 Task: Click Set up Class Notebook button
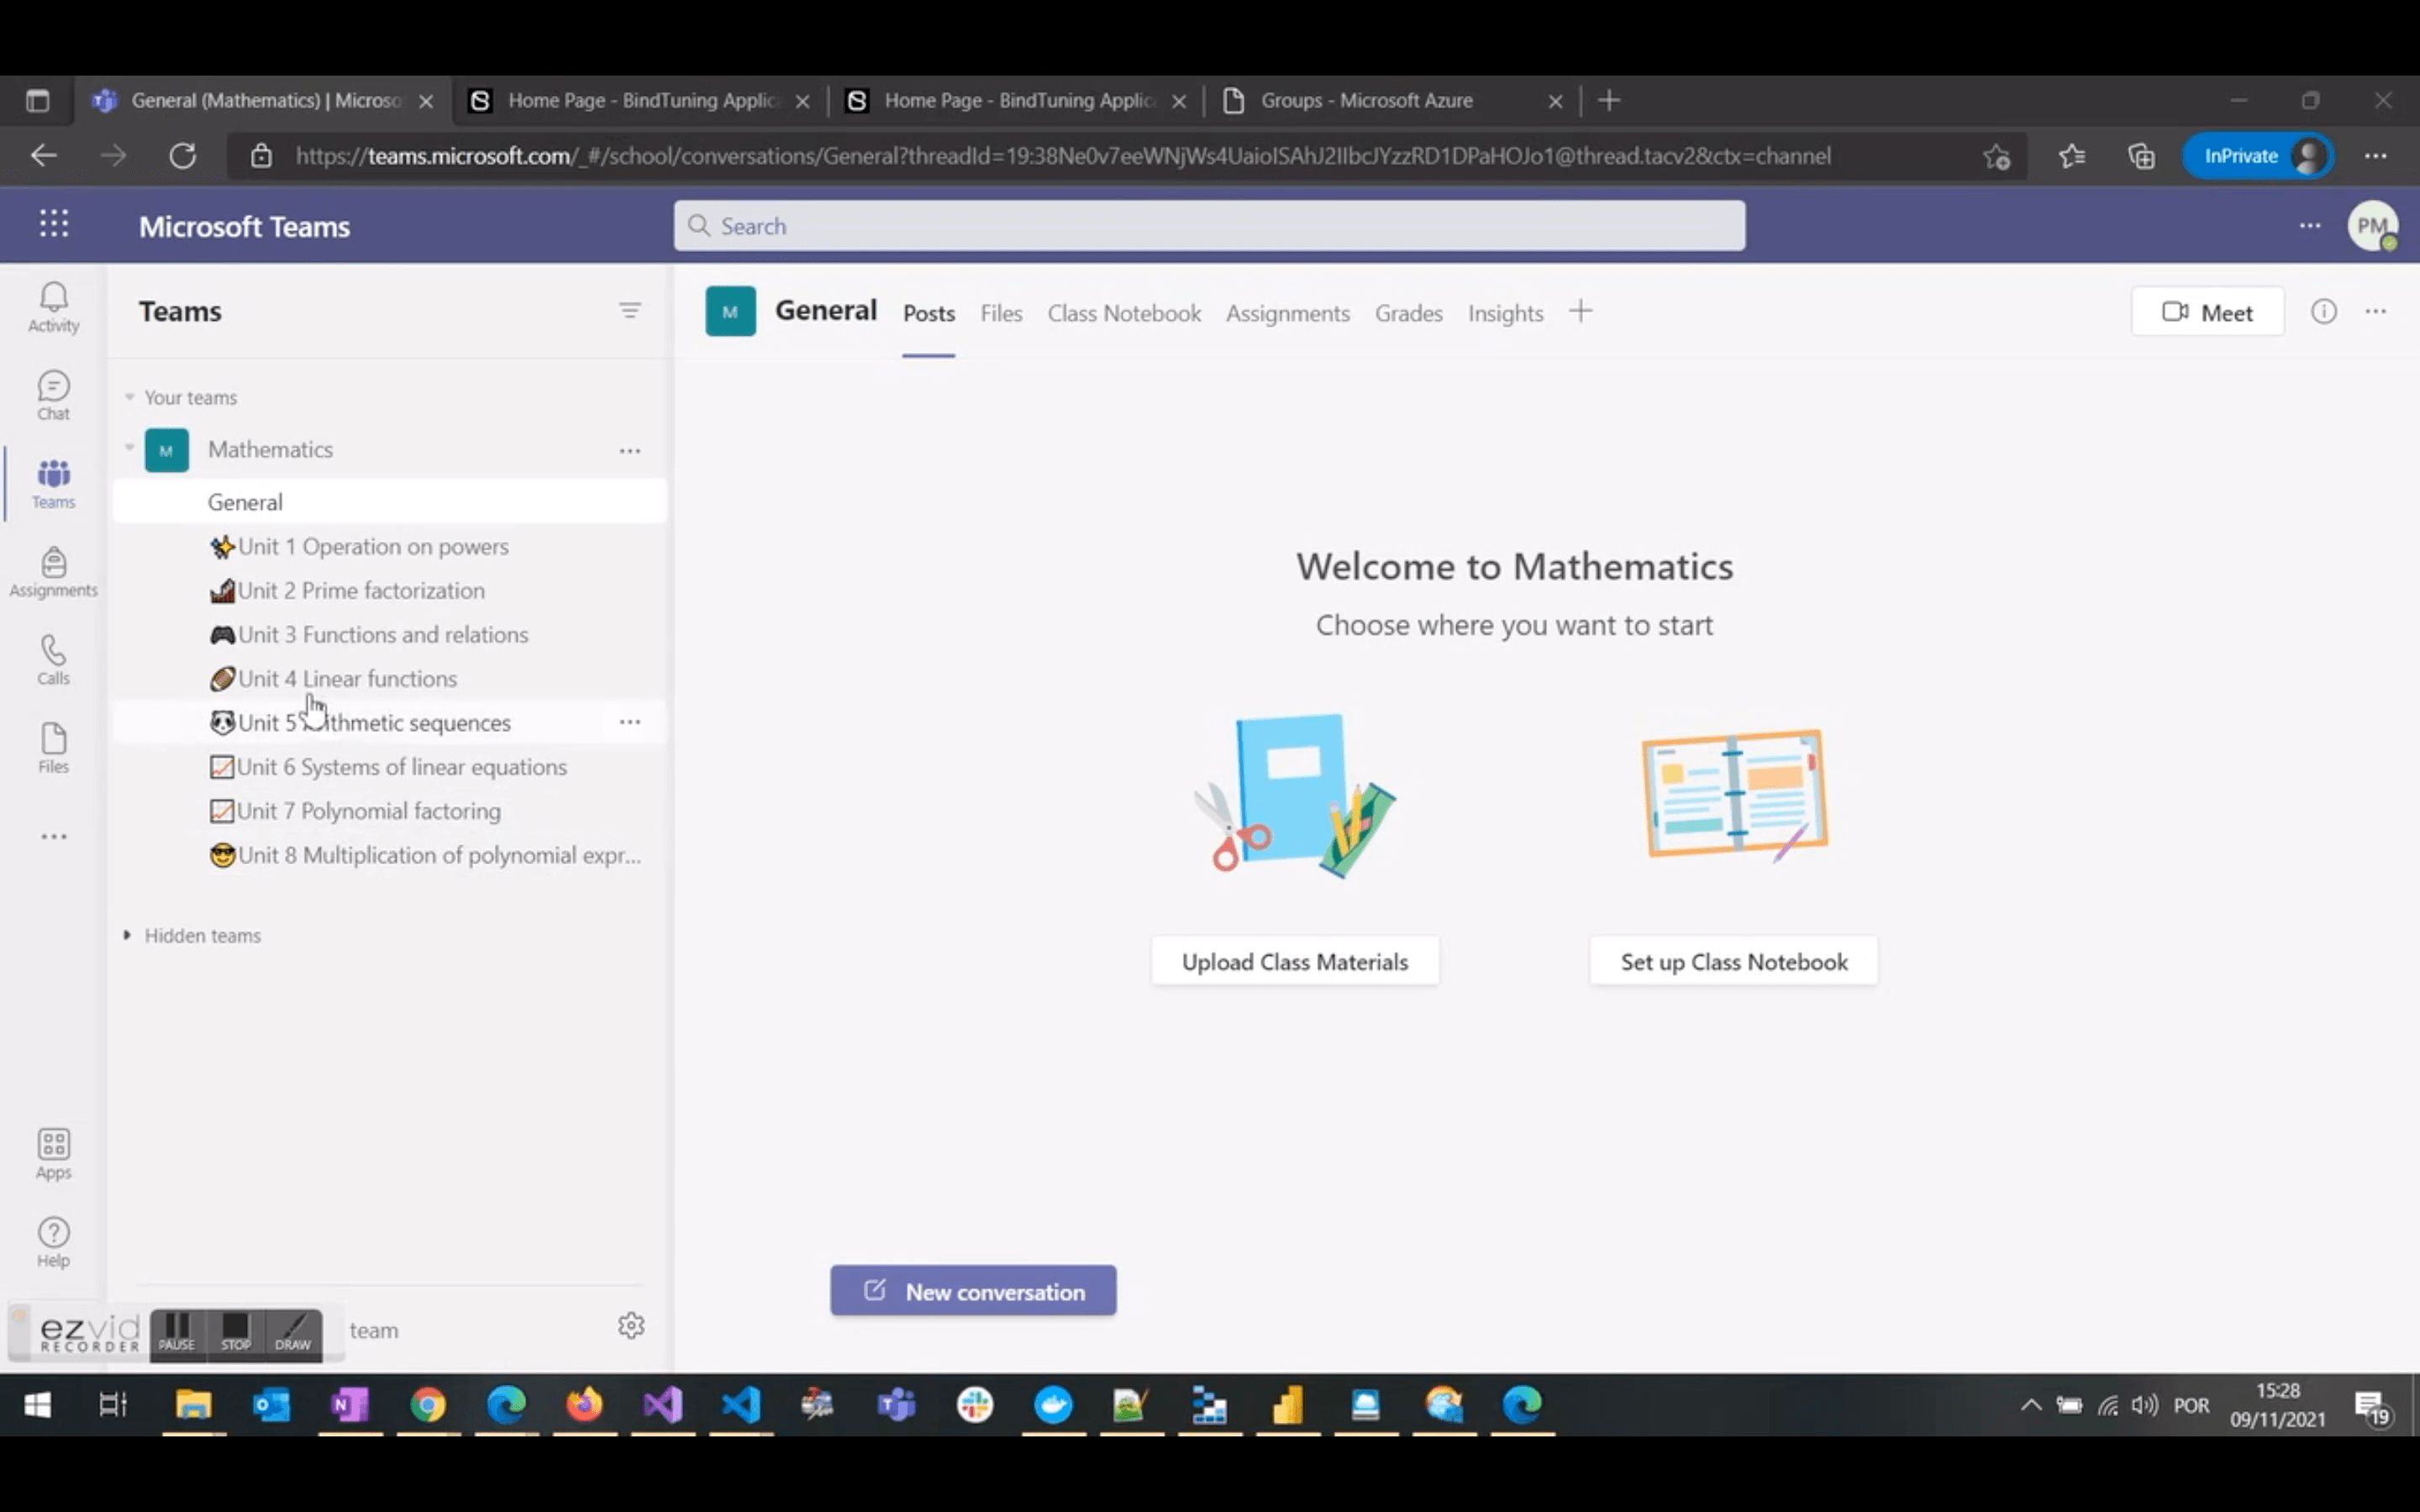[1734, 961]
